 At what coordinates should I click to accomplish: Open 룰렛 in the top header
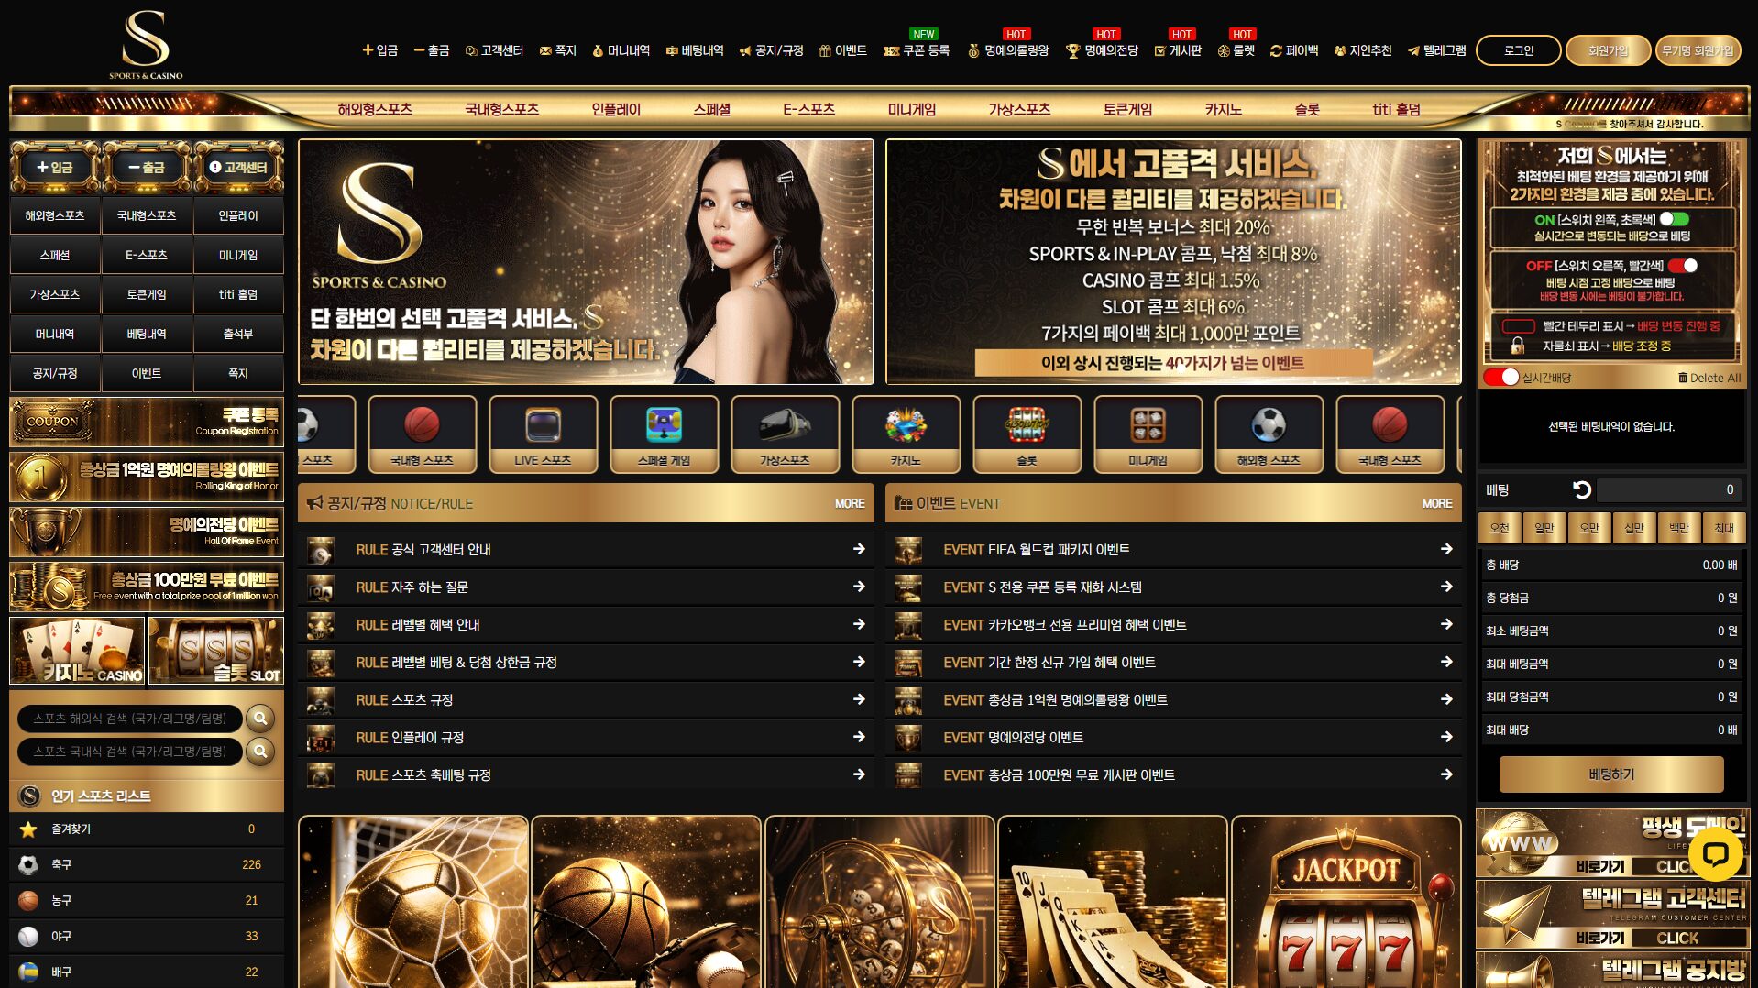(x=1236, y=50)
